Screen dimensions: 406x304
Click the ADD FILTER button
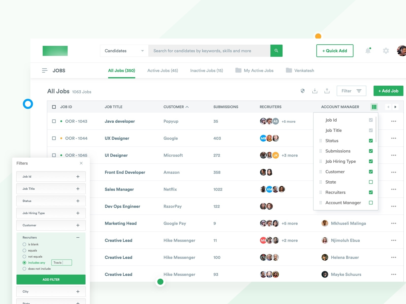click(51, 279)
